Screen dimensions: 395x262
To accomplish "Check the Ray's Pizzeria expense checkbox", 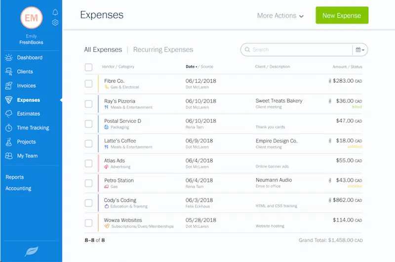I will tap(88, 103).
